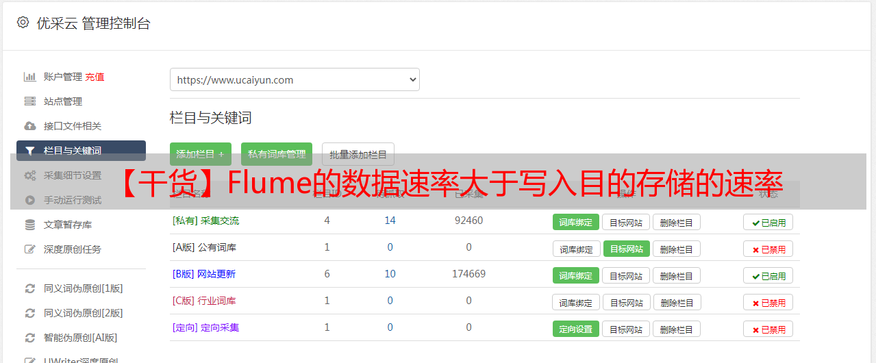Screen dimensions: 876x363
Task: Click green 目标网站 in the 公有词库 row
Action: click(x=626, y=249)
